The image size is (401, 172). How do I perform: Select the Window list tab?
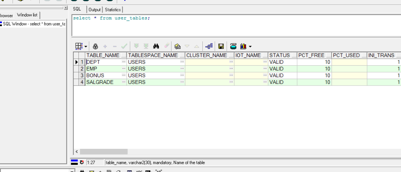point(27,15)
